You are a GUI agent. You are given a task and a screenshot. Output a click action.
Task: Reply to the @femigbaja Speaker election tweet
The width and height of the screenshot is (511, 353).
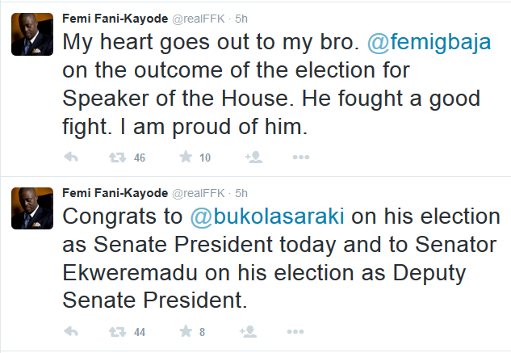click(x=71, y=158)
